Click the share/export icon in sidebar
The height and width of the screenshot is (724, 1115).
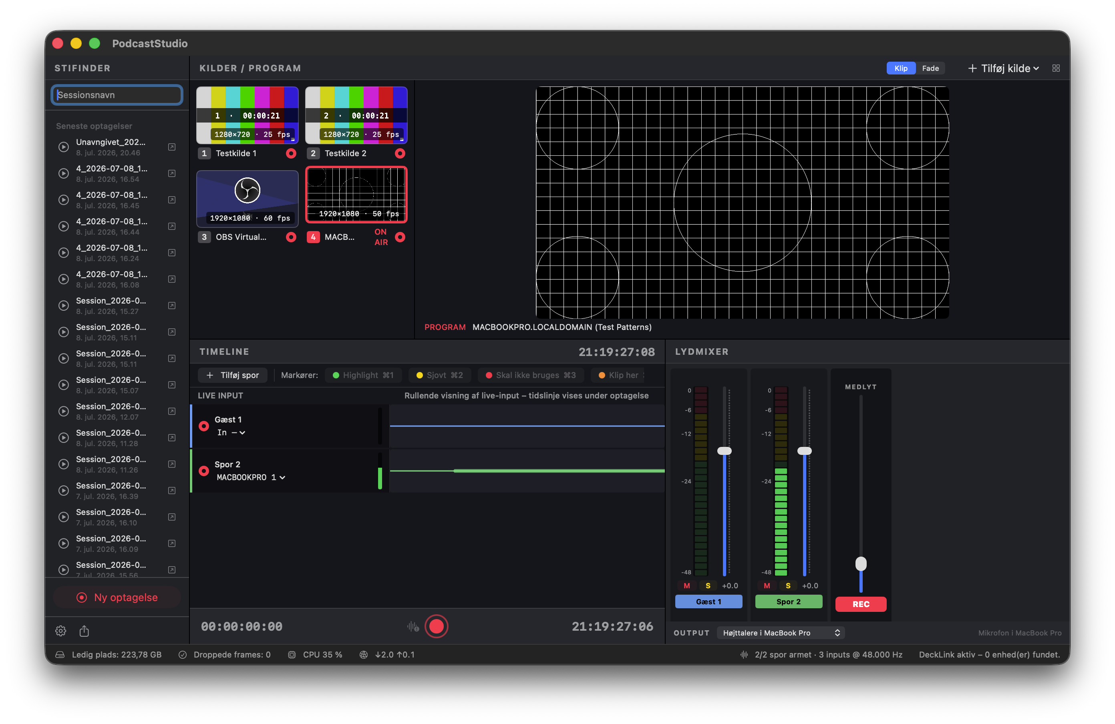click(85, 631)
